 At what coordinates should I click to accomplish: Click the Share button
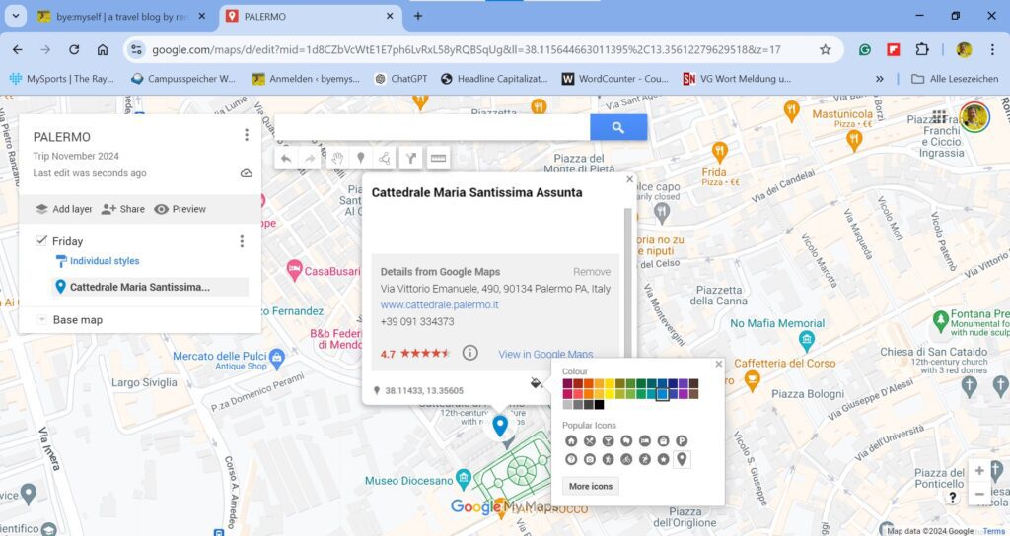tap(123, 209)
